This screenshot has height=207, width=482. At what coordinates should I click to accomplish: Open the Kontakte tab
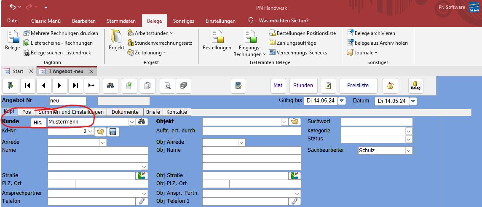click(x=177, y=112)
